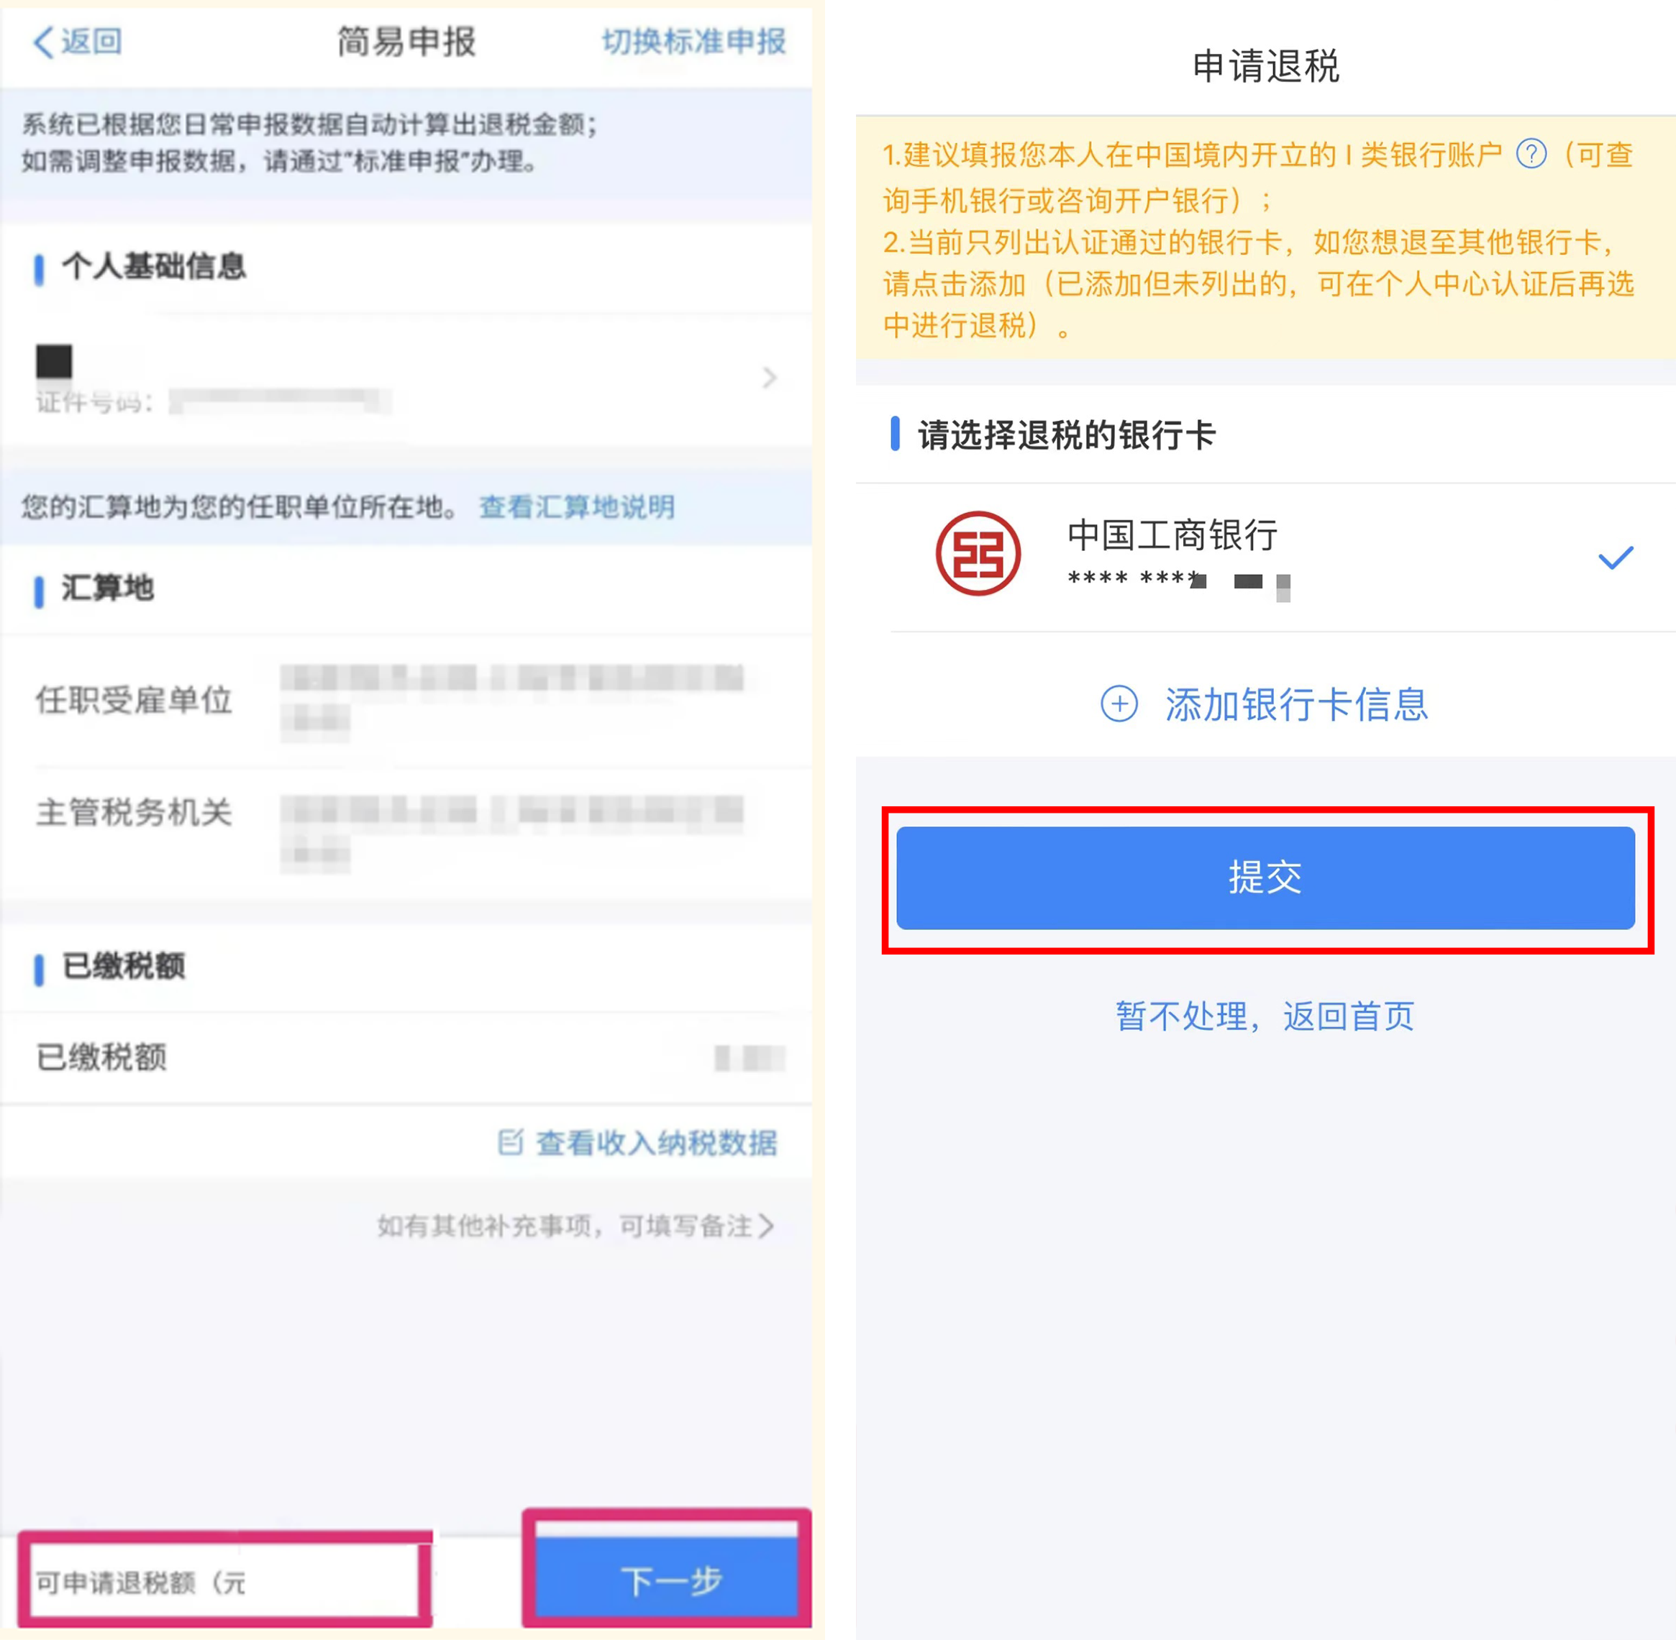Open 查看收入纳税数据 link

[x=656, y=1142]
